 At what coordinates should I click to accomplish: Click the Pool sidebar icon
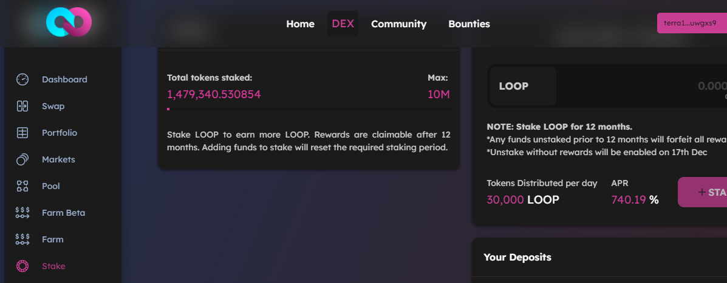coord(22,187)
